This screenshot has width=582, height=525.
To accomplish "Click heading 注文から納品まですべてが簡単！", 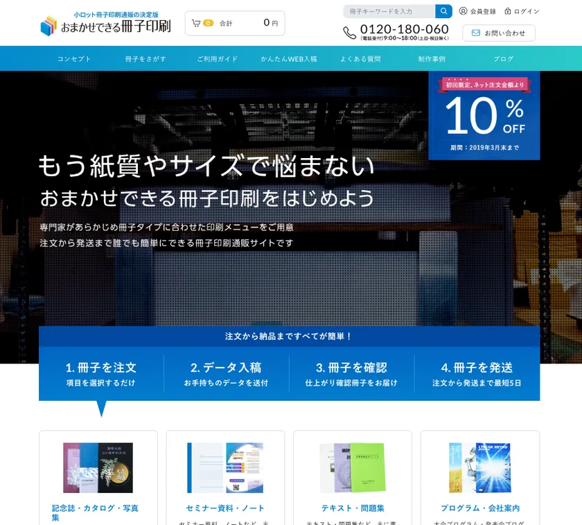I will (x=289, y=336).
